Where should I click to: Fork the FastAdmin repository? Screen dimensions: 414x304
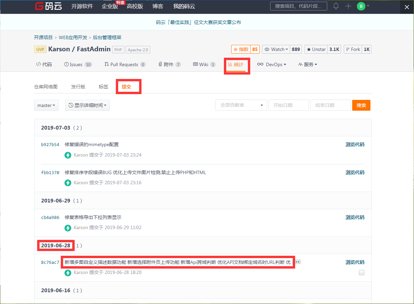[x=353, y=49]
